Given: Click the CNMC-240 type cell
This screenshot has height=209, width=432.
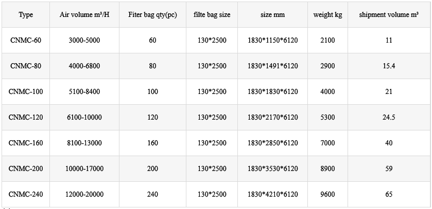Looking at the screenshot, I should (x=26, y=195).
